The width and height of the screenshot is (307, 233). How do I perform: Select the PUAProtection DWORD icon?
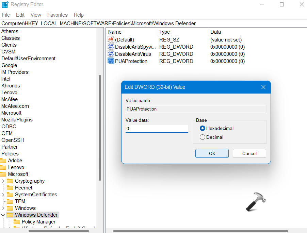[x=111, y=61]
